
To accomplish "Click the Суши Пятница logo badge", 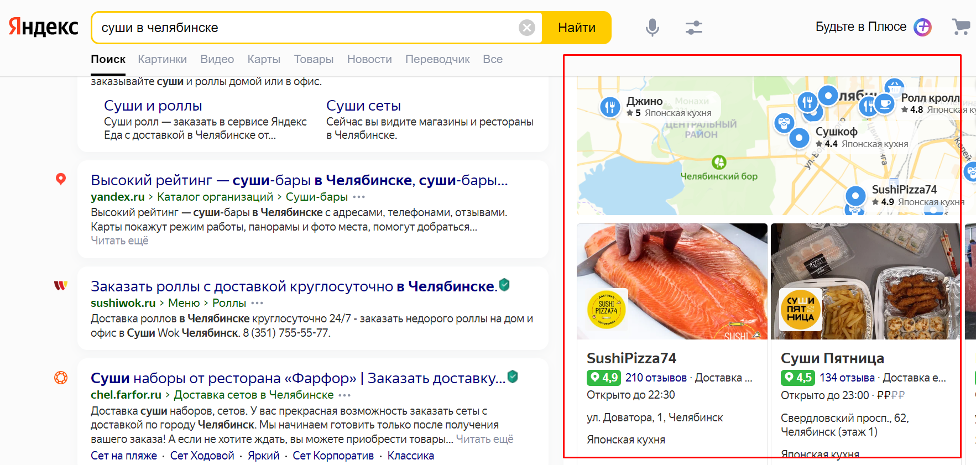I will (x=800, y=310).
